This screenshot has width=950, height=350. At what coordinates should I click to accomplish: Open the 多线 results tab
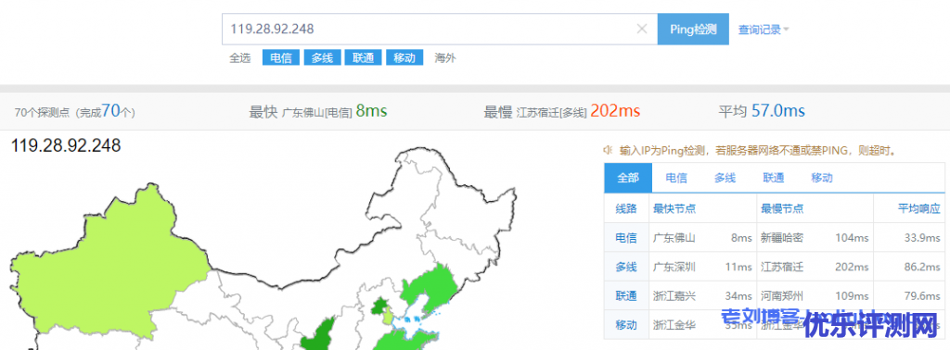click(725, 178)
